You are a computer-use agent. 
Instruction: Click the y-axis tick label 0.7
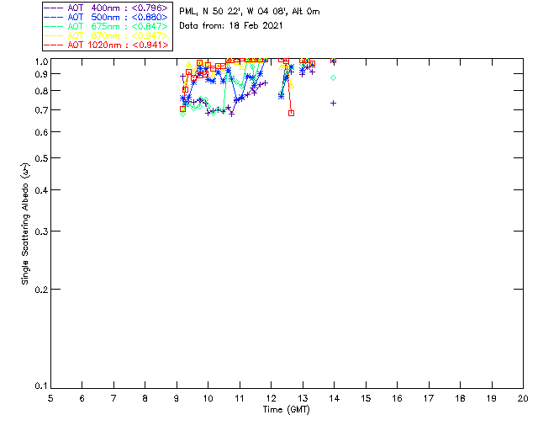click(41, 110)
